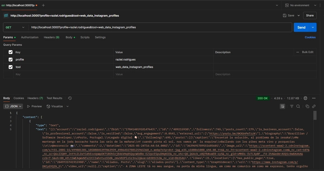Open the youtu.be link in response

tap(232, 134)
